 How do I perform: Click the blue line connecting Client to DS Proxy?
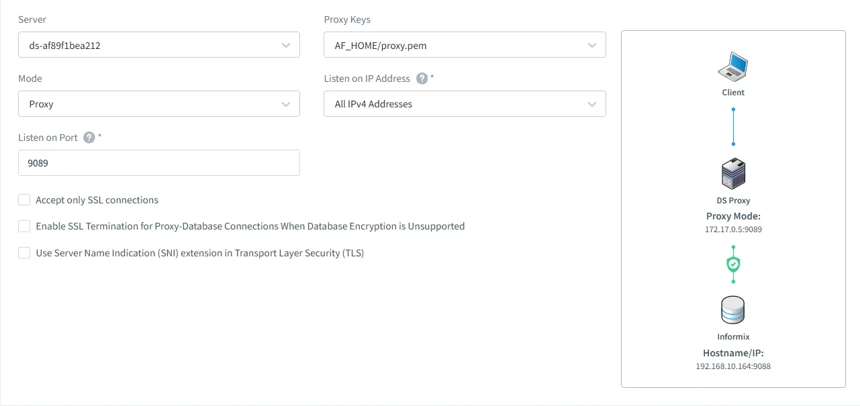click(732, 126)
